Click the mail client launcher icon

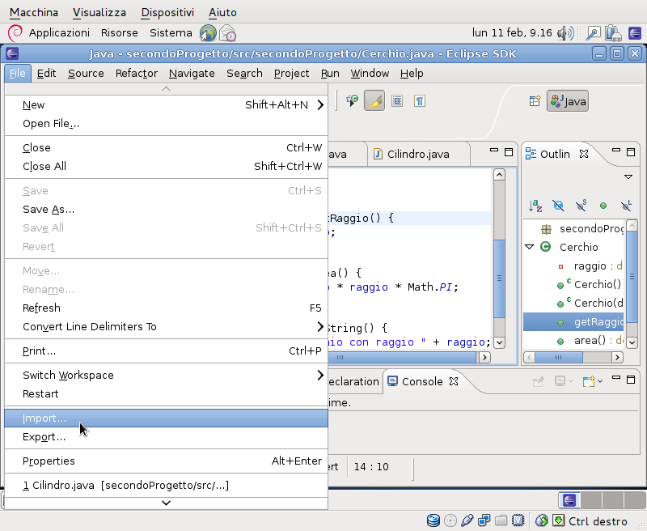[x=227, y=33]
